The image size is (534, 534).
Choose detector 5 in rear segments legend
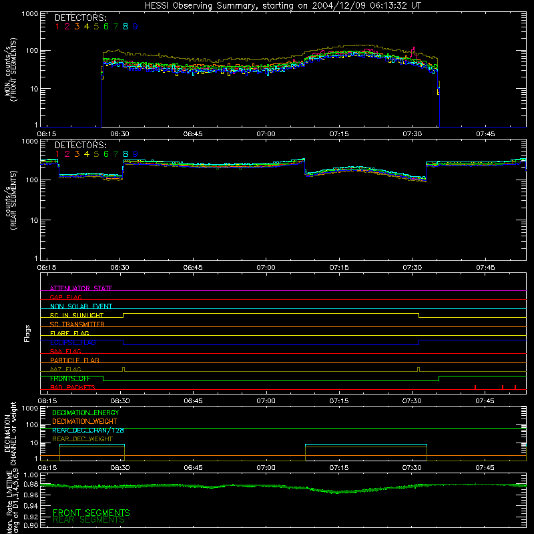(96, 154)
